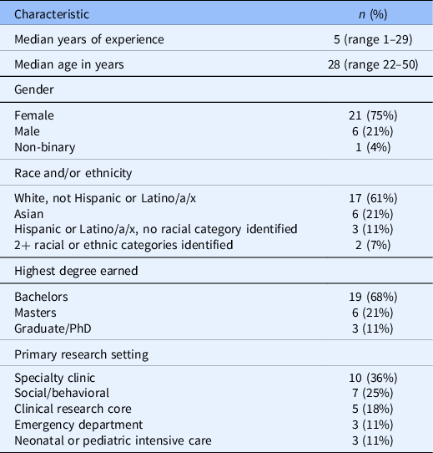Select the Bachelors 19 (68%) value
This screenshot has height=453, width=433.
(373, 297)
